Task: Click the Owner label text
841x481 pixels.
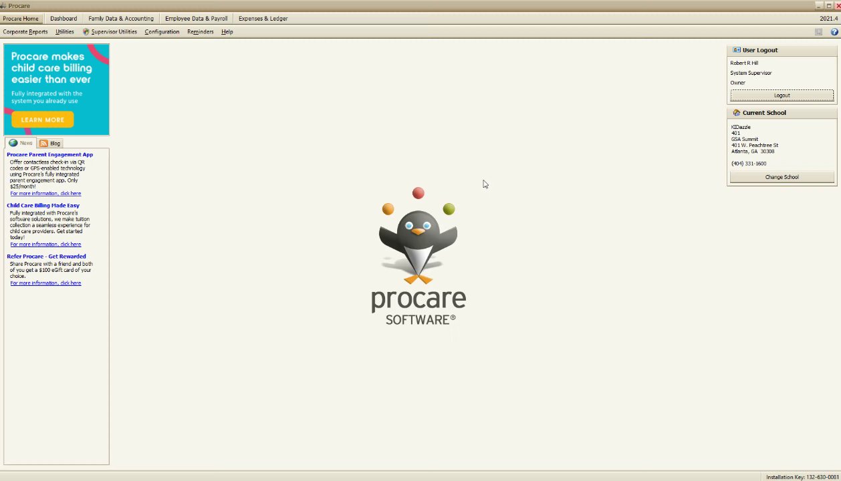Action: click(x=737, y=83)
